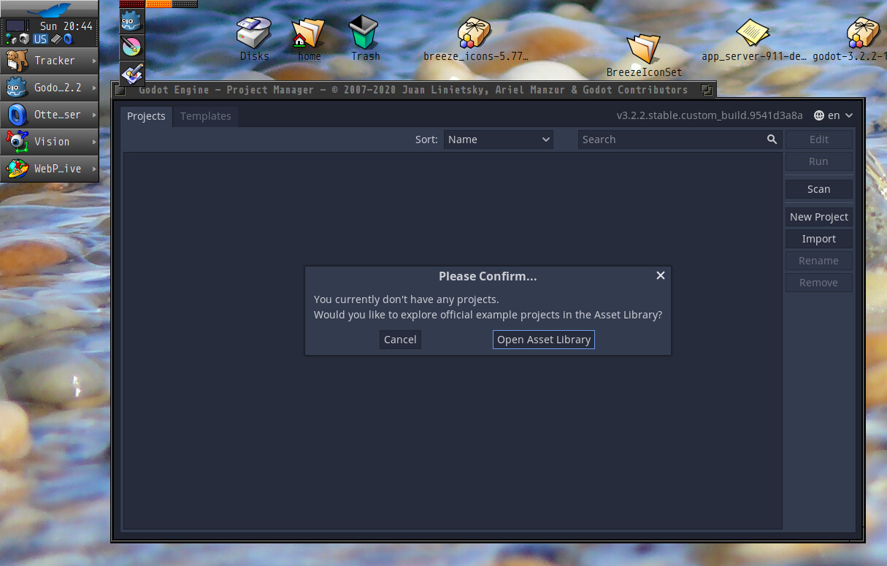
Task: Launch Godot from the LaunchBox shelf
Action: click(132, 21)
